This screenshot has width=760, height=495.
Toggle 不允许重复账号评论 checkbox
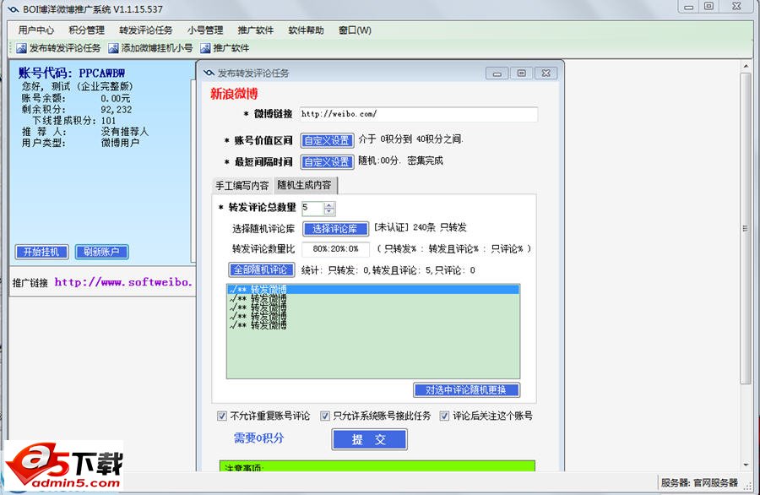pos(222,416)
